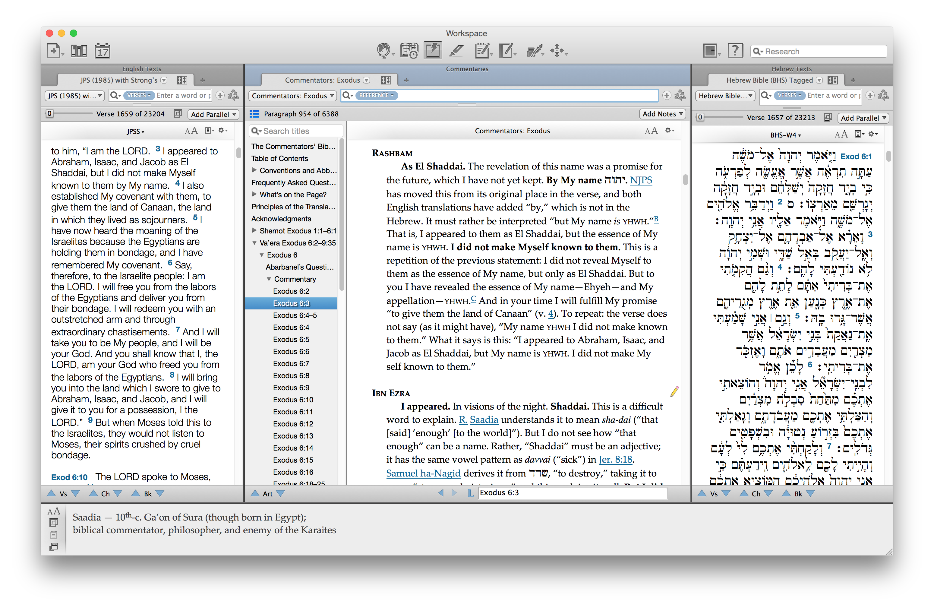
Task: Open BHS-W4 pane title menu
Action: click(x=785, y=135)
